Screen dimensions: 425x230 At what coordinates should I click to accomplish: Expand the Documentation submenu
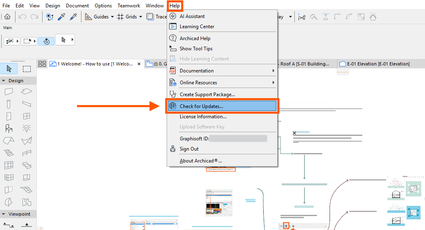273,71
